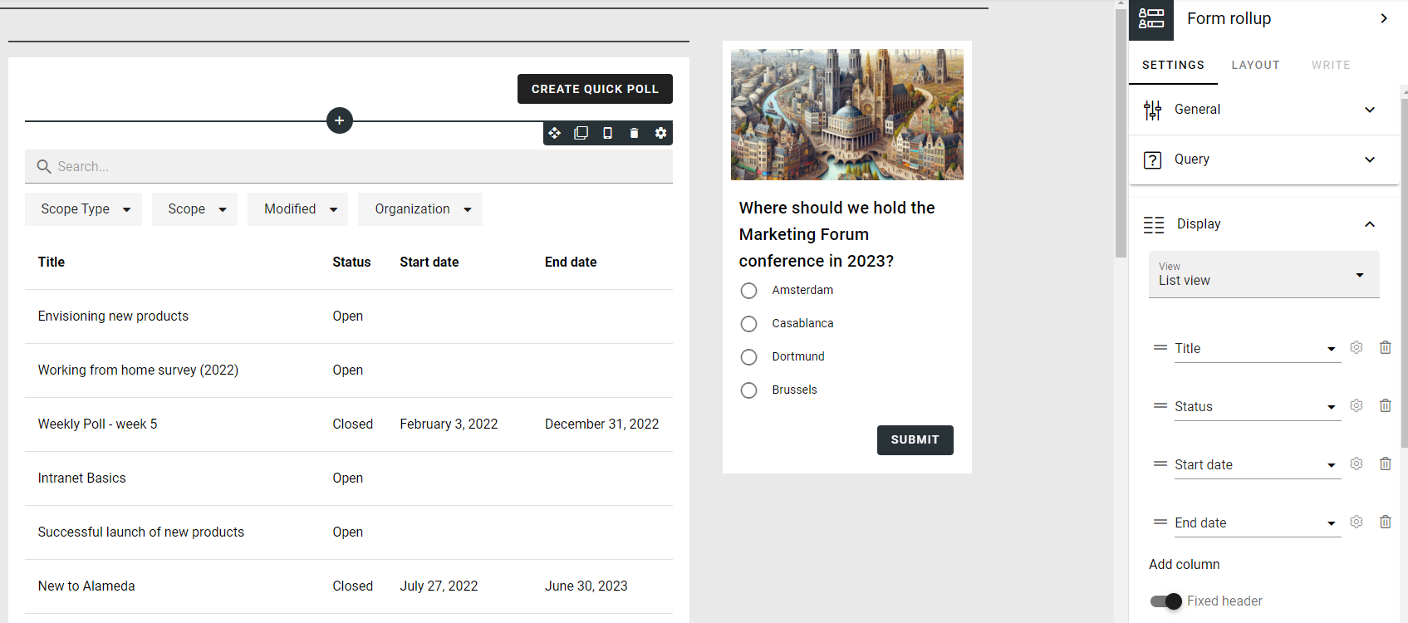Open block settings gear in block toolbar
The width and height of the screenshot is (1408, 623).
[x=660, y=133]
